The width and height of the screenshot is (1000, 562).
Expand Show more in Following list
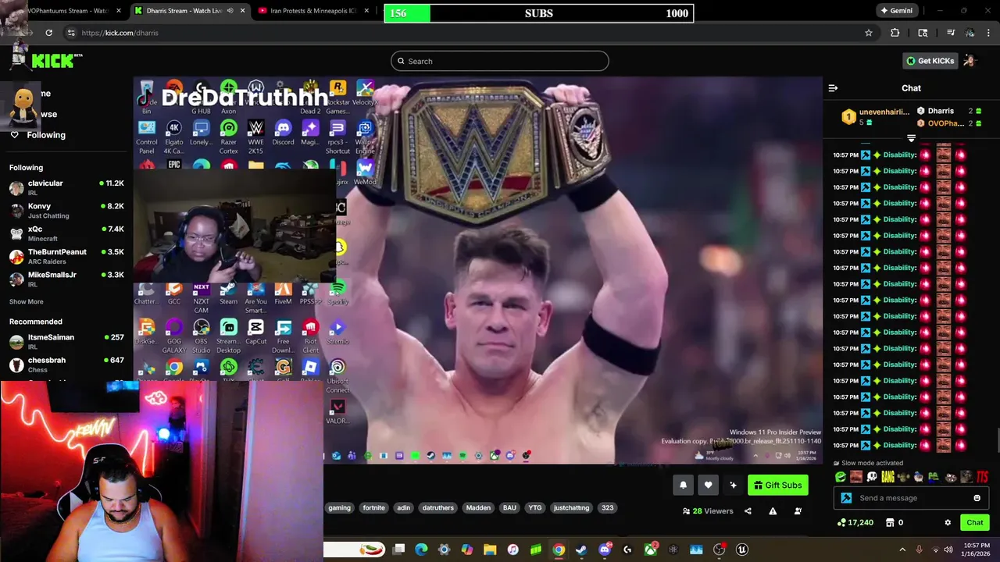coord(27,301)
